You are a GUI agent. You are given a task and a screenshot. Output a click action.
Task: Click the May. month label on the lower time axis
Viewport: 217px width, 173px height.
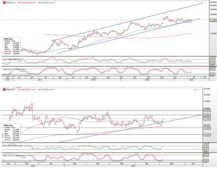(172, 164)
